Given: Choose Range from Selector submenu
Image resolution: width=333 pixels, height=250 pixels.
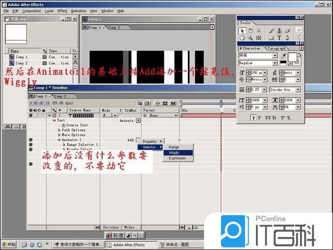Looking at the screenshot, I should click(x=178, y=147).
